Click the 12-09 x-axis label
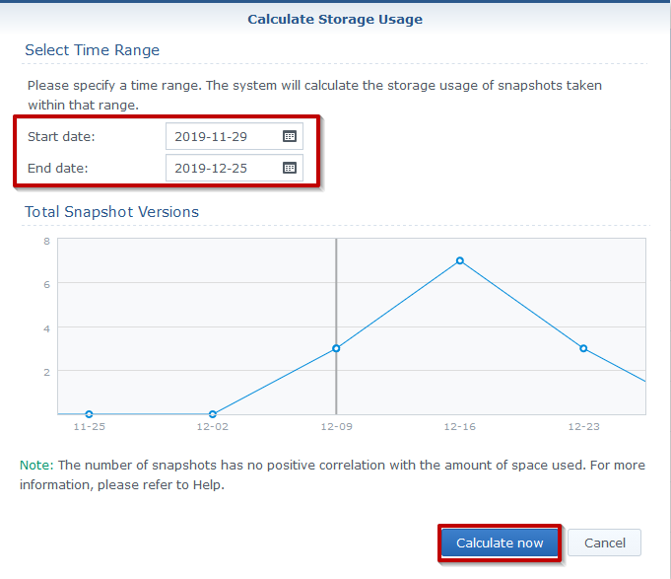Screen dimensions: 671x579 [x=336, y=427]
